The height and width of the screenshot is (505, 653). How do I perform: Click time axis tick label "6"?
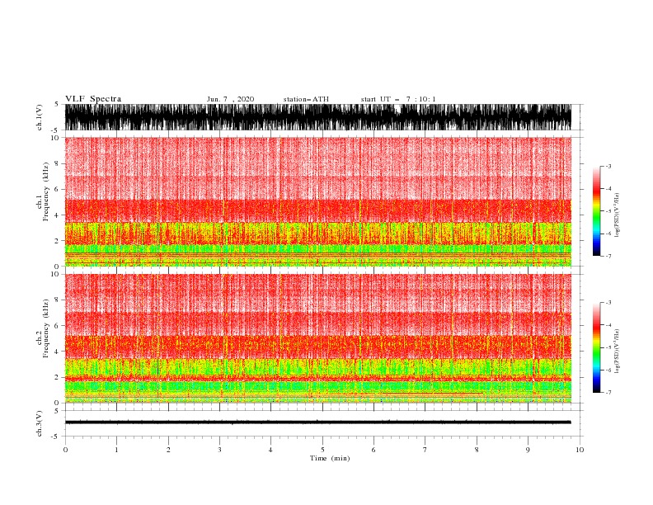[x=373, y=450]
